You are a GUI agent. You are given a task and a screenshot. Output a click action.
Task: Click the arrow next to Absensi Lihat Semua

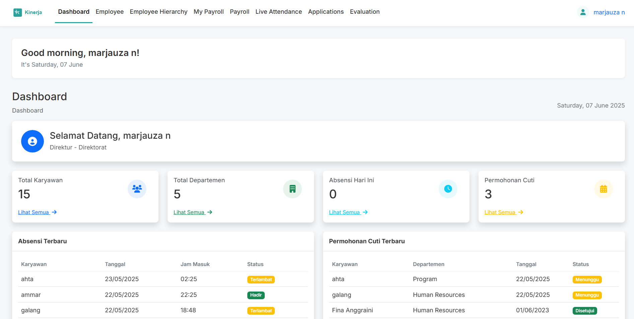tap(365, 212)
